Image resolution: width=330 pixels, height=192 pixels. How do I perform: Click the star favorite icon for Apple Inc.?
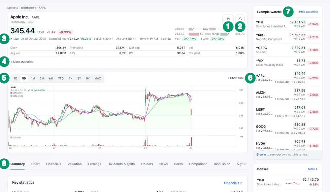(x=228, y=19)
